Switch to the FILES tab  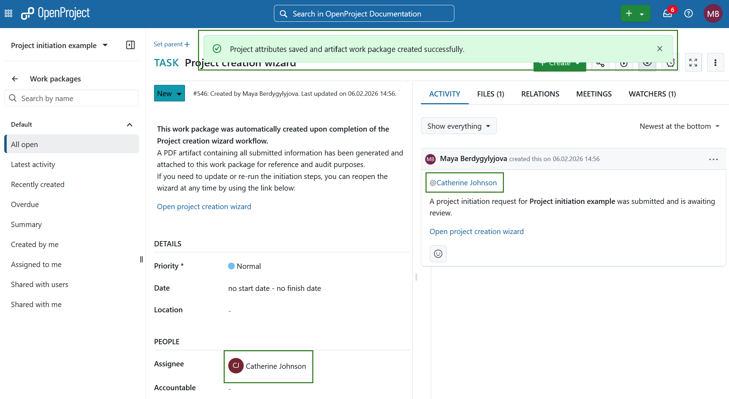[490, 94]
